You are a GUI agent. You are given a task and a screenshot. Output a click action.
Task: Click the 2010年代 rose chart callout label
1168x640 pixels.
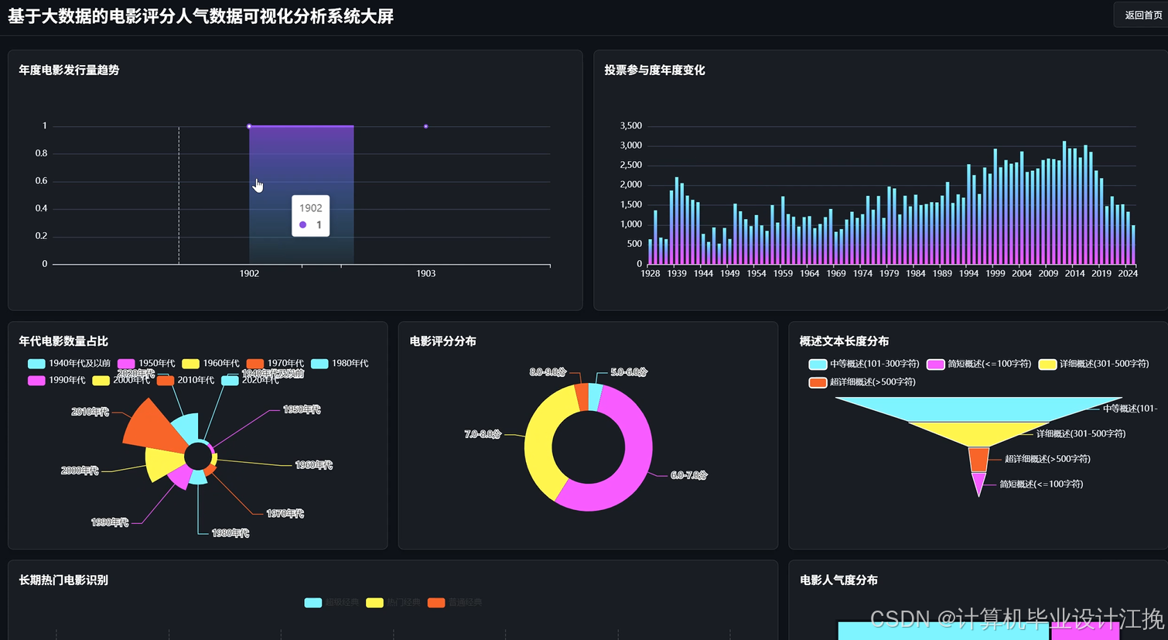point(90,412)
